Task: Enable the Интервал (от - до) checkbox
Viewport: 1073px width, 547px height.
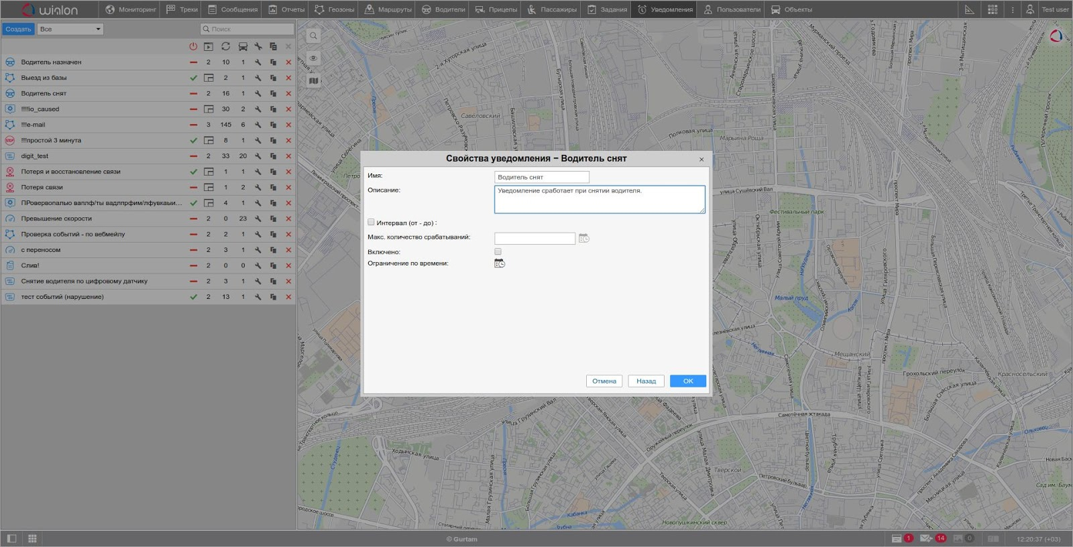Action: coord(371,222)
